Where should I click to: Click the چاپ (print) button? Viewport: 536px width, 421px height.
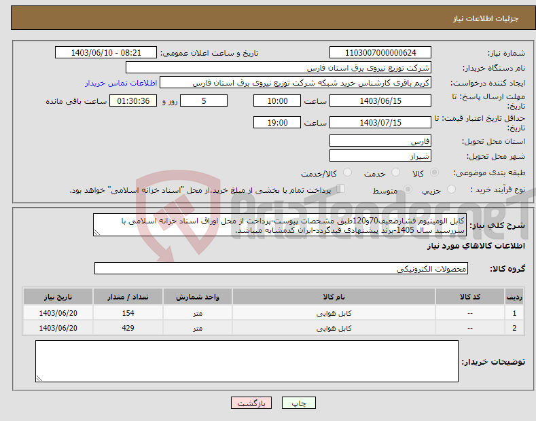(x=298, y=403)
